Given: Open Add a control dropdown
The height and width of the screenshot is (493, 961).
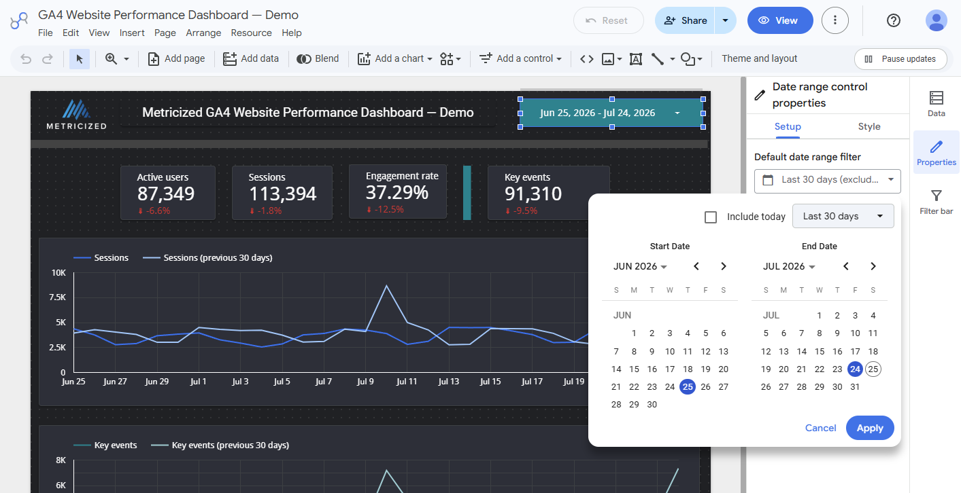Looking at the screenshot, I should pos(520,59).
